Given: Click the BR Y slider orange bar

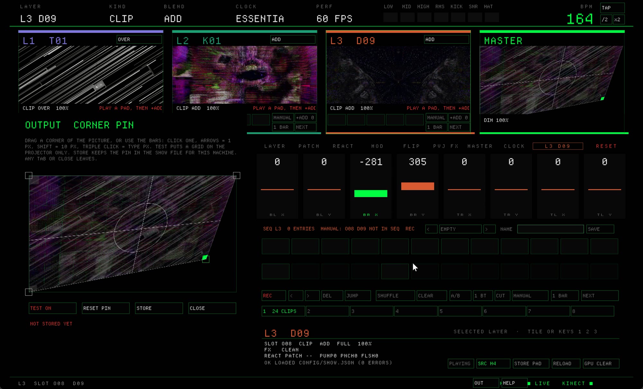Looking at the screenshot, I should (418, 186).
